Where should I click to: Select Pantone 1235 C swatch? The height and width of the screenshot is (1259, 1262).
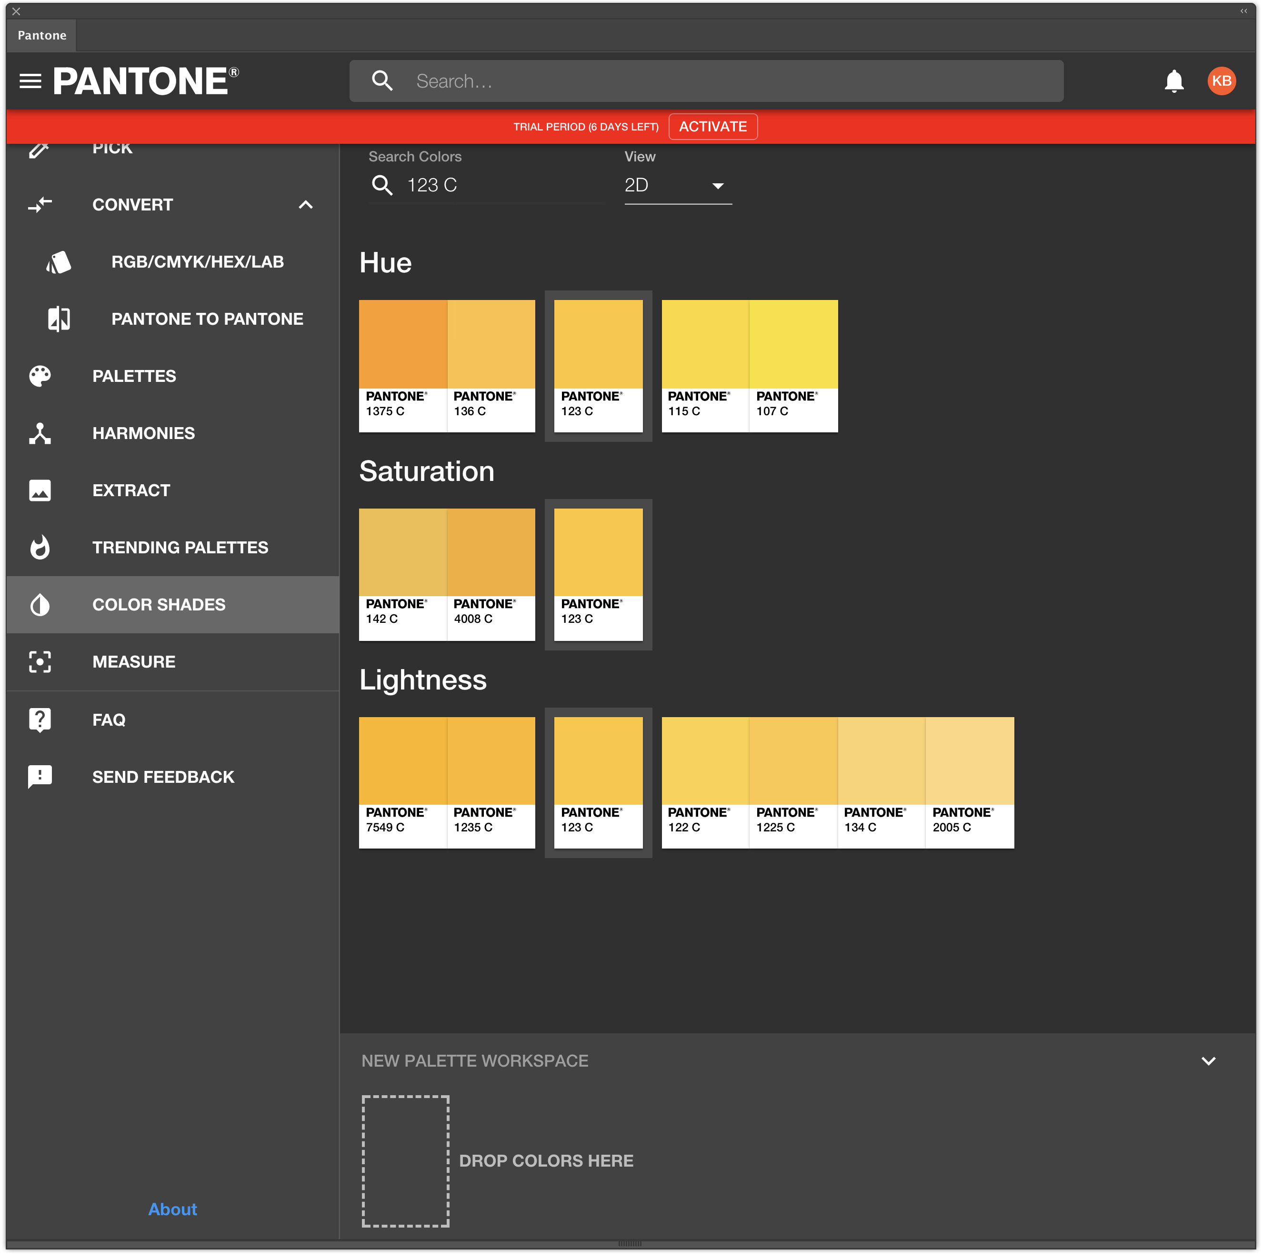pyautogui.click(x=491, y=783)
